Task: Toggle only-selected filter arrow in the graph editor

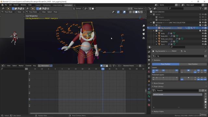Action: [x=101, y=66]
